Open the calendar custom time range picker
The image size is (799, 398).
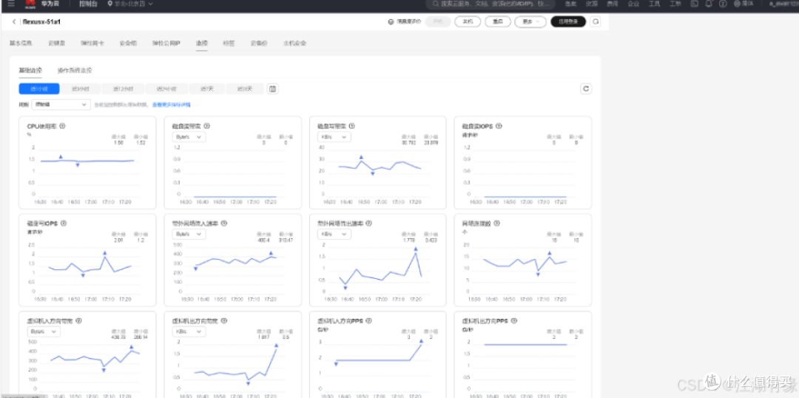pyautogui.click(x=272, y=89)
